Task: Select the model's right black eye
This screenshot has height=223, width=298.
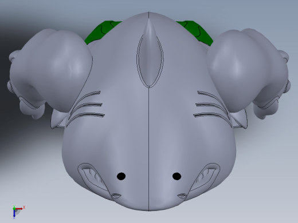Action: [177, 176]
